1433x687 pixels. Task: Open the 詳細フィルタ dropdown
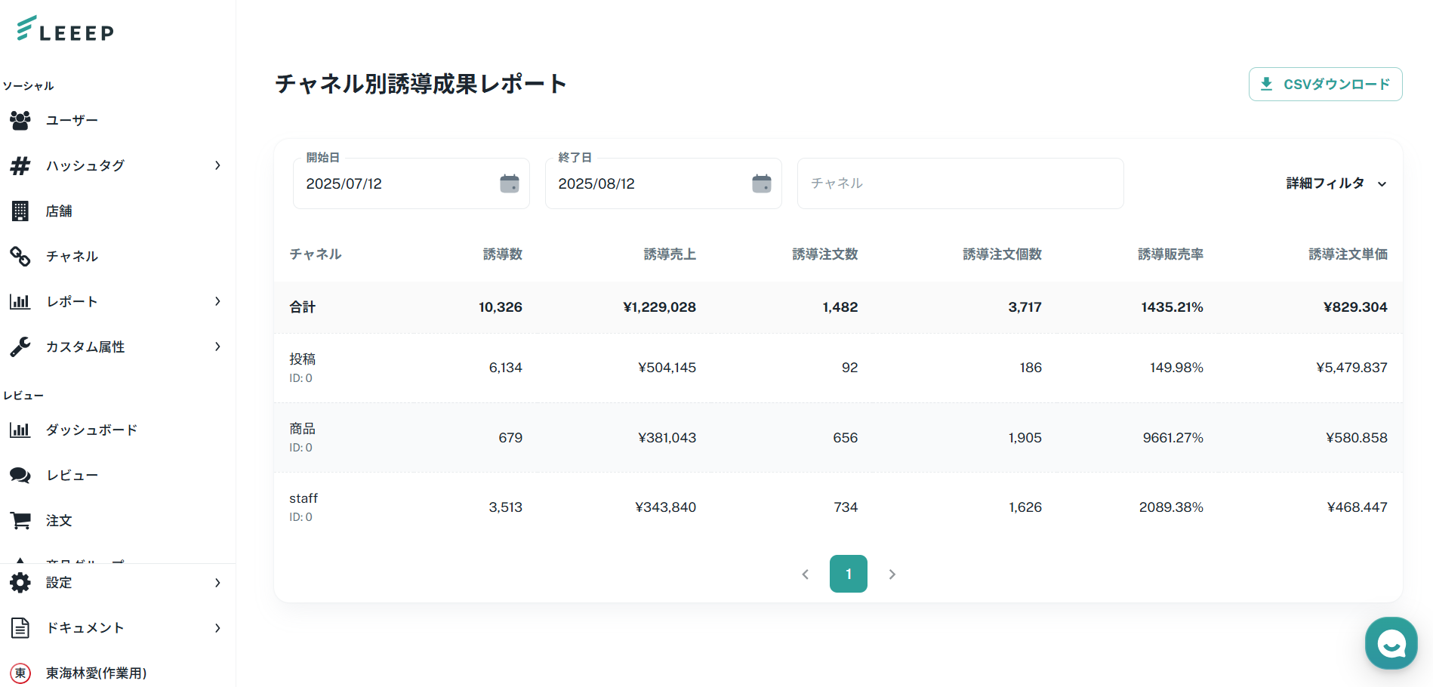click(x=1336, y=183)
